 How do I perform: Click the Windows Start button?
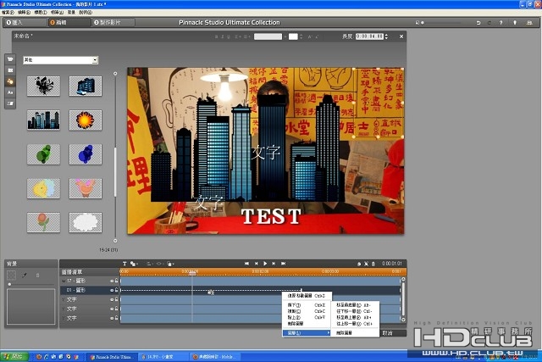point(14,357)
